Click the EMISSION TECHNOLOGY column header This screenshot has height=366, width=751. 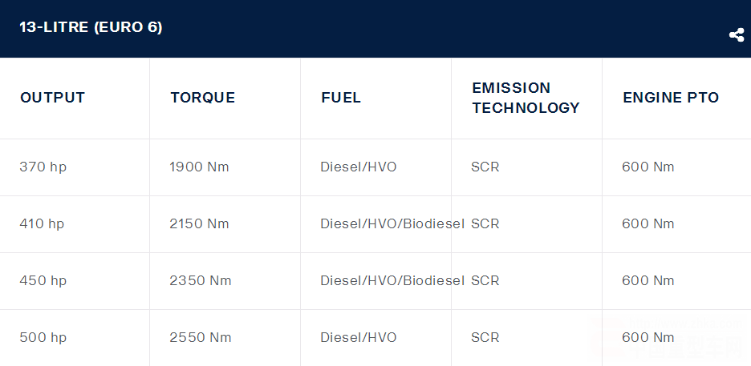(x=526, y=98)
